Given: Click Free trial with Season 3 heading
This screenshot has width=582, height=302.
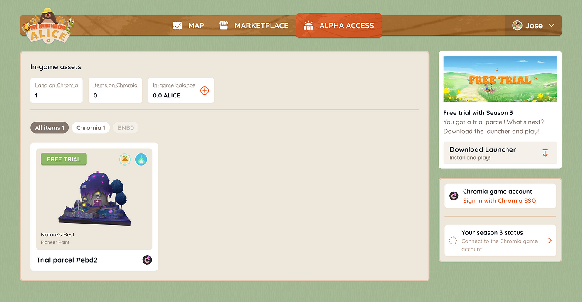Looking at the screenshot, I should click(478, 113).
